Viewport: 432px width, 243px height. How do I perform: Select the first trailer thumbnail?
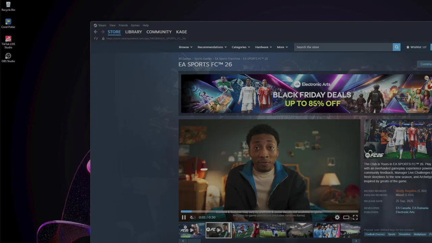192,230
